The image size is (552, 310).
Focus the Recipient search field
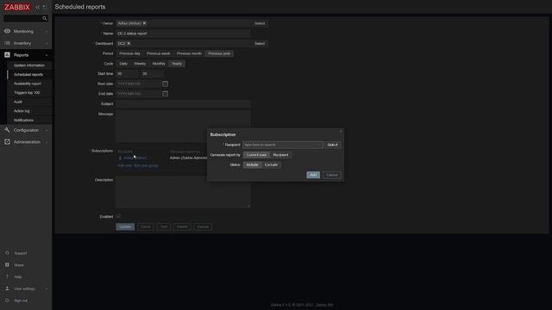[283, 145]
